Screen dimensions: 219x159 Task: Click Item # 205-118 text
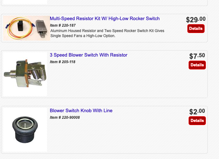(63, 62)
